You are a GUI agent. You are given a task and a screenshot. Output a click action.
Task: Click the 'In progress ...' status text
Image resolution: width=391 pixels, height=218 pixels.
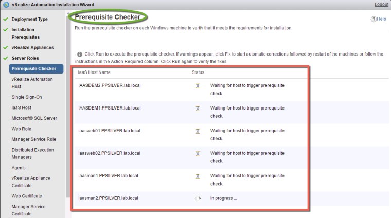[x=224, y=198]
